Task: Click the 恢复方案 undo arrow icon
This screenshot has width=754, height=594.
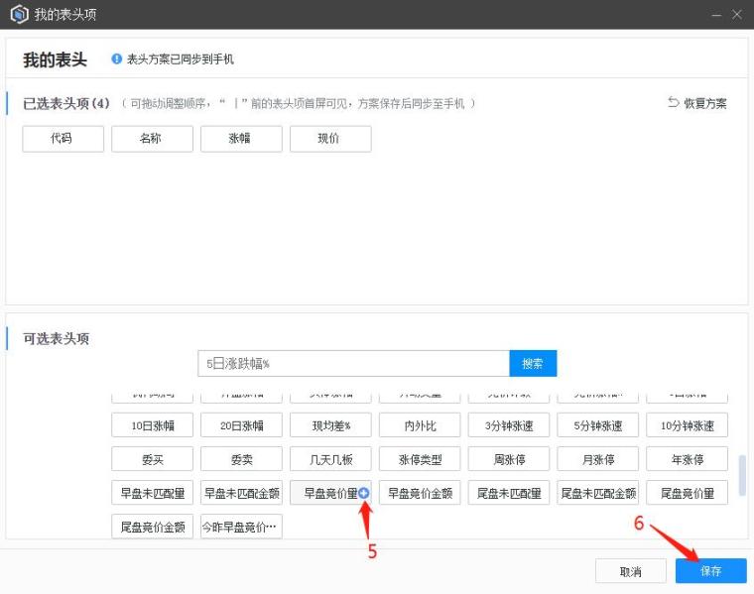Action: pyautogui.click(x=674, y=102)
